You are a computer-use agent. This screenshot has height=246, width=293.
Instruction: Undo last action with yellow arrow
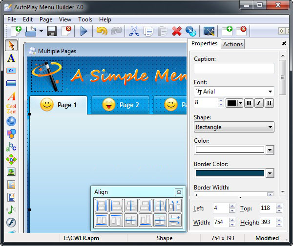[102, 31]
